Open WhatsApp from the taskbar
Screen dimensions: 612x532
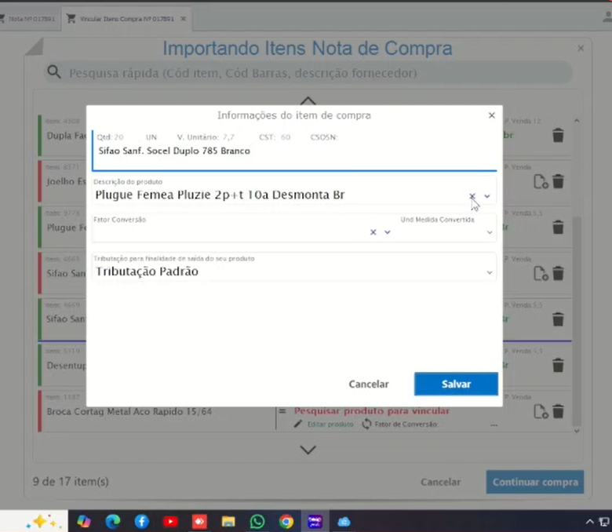(257, 521)
